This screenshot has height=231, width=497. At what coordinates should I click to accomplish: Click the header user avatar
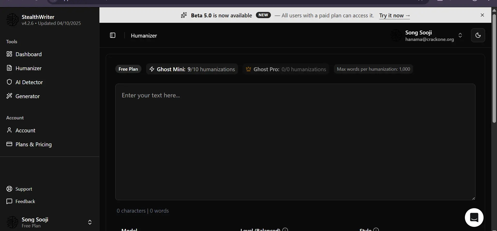[396, 35]
